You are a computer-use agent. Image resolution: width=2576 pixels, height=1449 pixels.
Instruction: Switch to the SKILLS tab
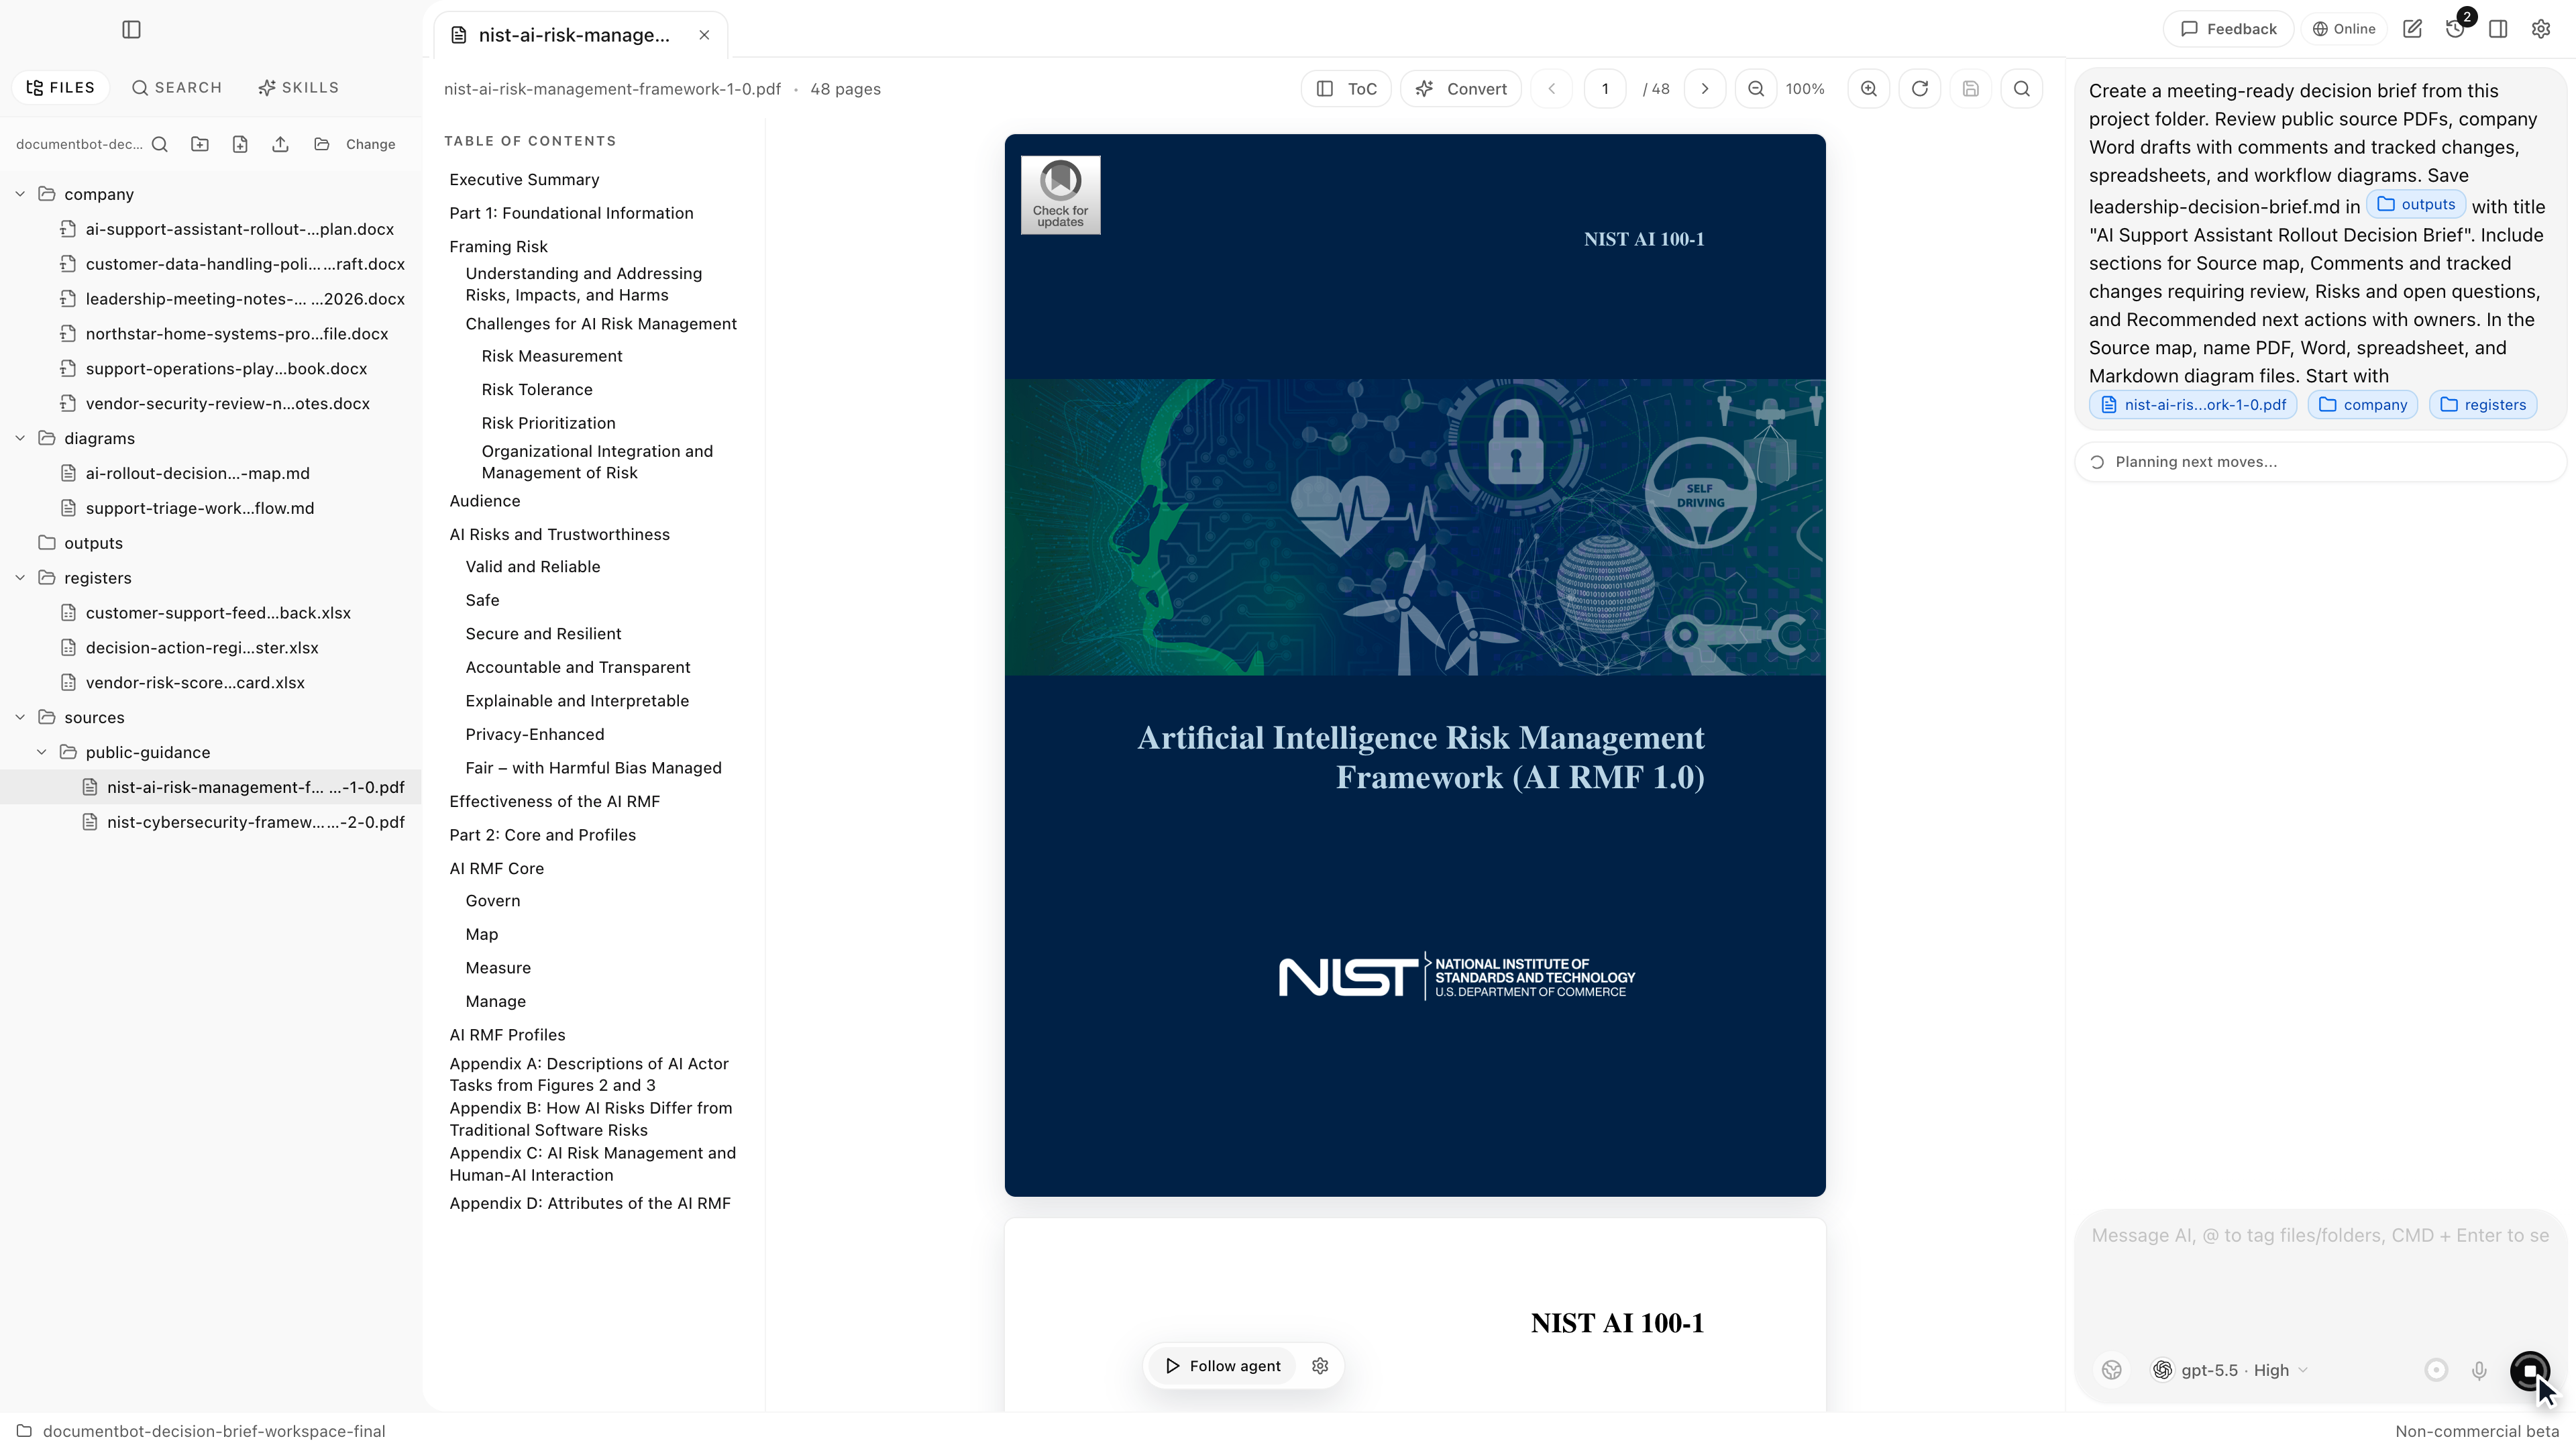(x=298, y=87)
